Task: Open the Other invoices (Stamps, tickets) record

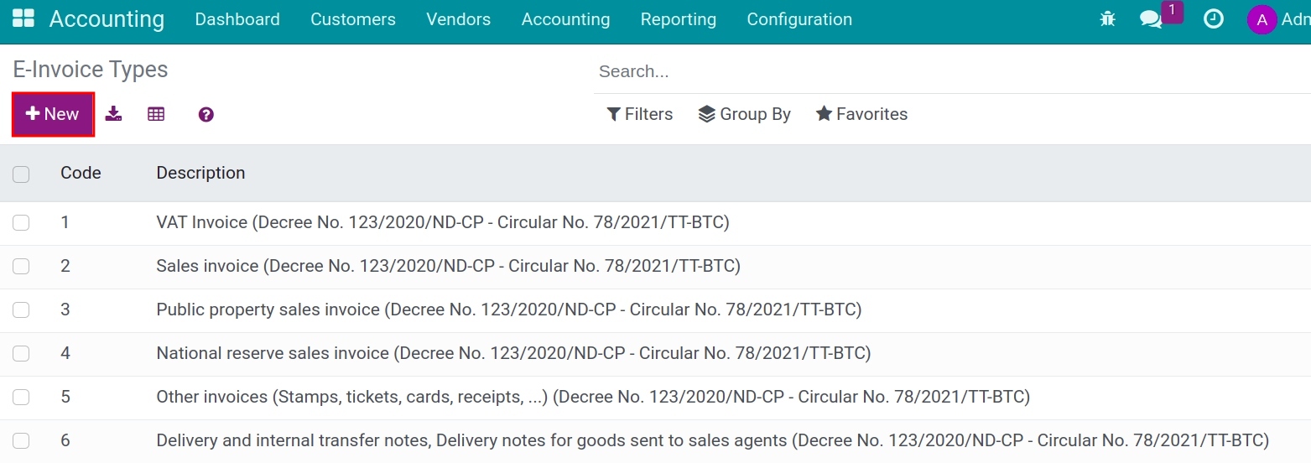Action: point(593,397)
